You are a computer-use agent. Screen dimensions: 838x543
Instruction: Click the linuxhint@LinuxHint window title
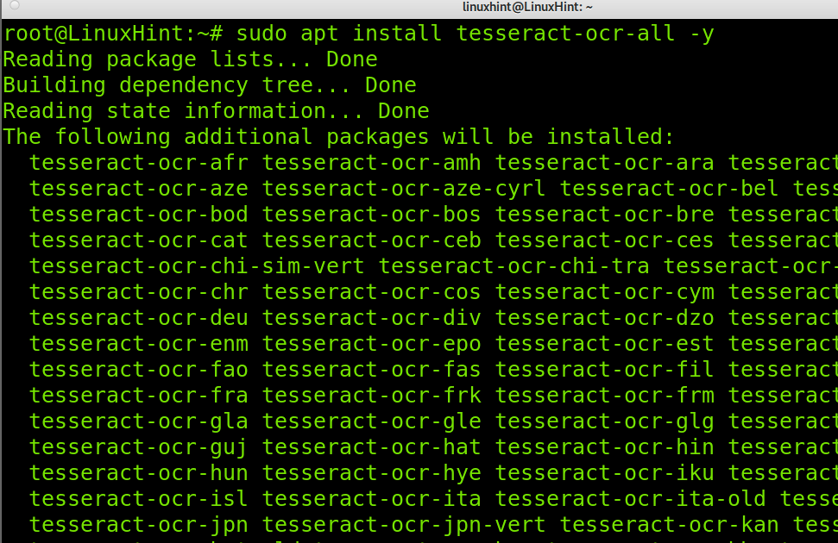527,7
